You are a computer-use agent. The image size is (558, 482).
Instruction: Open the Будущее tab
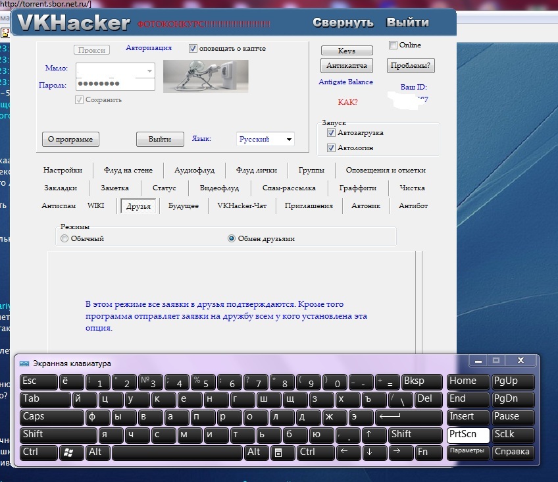click(x=184, y=205)
